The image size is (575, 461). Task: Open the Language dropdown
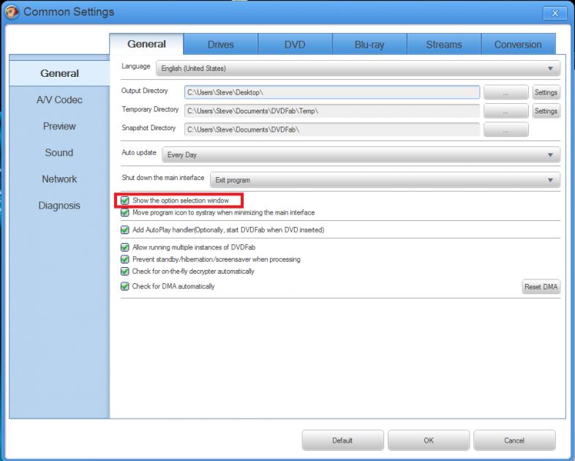[358, 68]
